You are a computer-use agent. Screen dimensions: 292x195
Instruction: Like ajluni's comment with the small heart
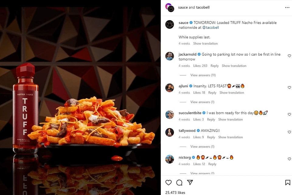tap(289, 87)
